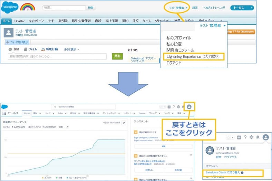Click the plus add icon in the user menu screenshot
Image resolution: width=272 pixels, height=181 pixels.
coord(239,137)
